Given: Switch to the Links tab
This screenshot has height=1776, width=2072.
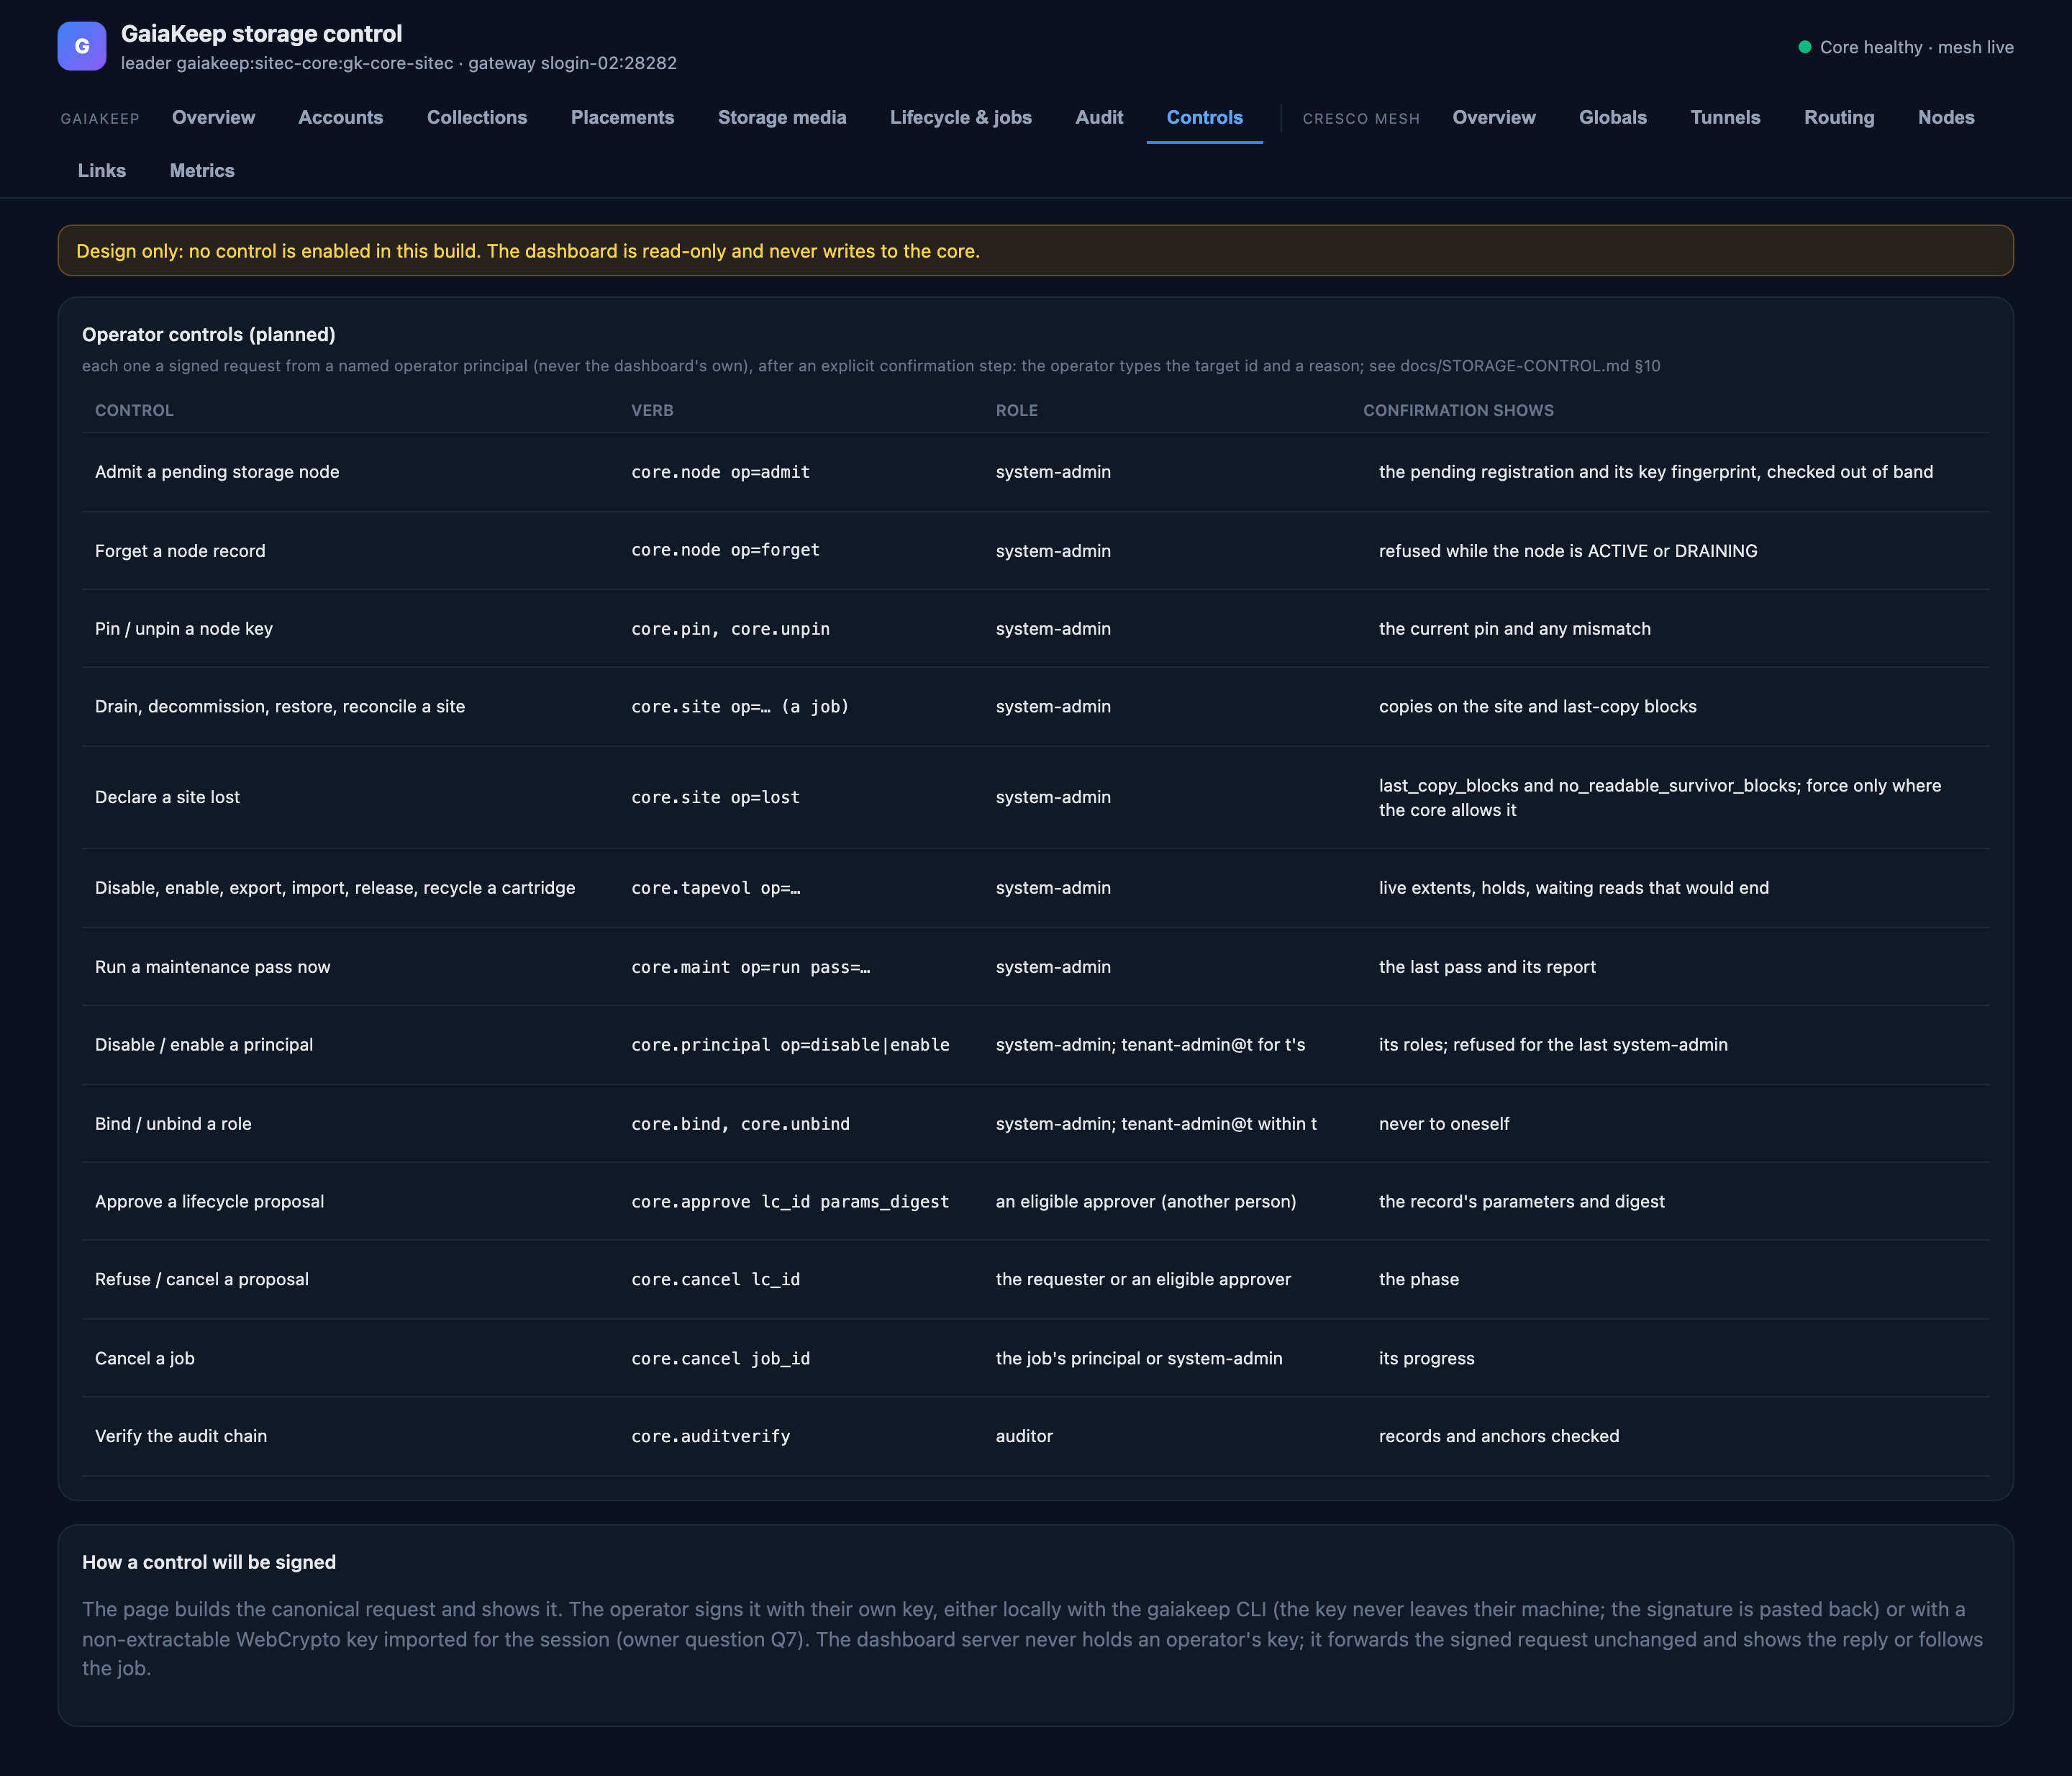Looking at the screenshot, I should point(102,170).
